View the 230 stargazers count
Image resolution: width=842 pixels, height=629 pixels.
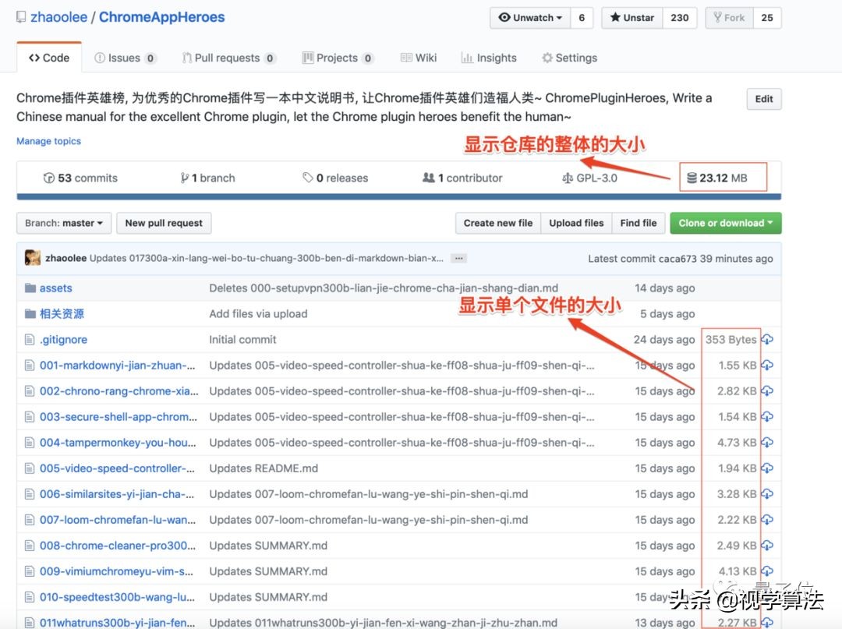(680, 18)
